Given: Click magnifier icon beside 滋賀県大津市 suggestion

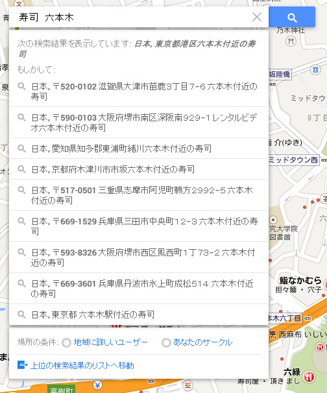Looking at the screenshot, I should [21, 86].
